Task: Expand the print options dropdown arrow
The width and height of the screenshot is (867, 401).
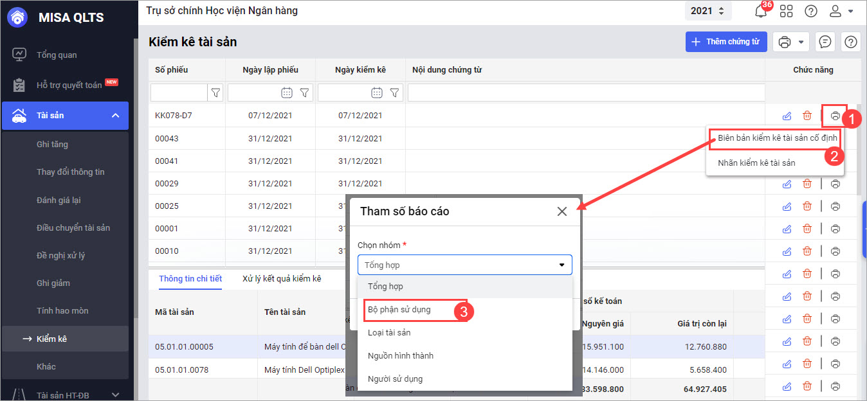Action: tap(801, 42)
